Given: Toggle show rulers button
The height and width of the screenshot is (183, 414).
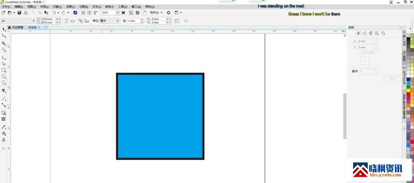Looking at the screenshot, I should (x=131, y=12).
